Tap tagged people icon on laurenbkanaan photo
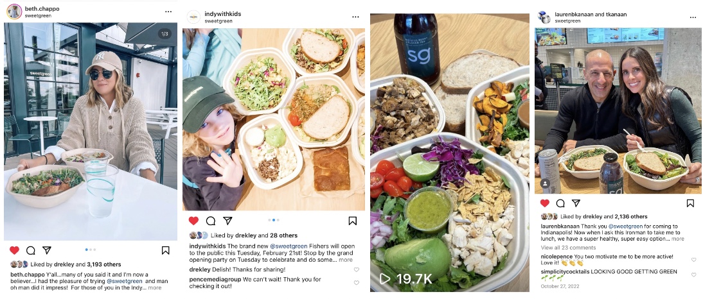This screenshot has width=703, height=299. [x=545, y=184]
